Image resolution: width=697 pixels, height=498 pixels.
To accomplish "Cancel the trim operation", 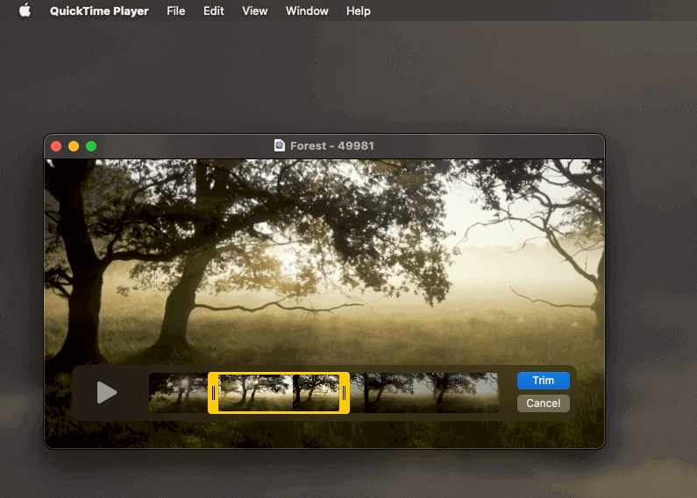I will [544, 403].
